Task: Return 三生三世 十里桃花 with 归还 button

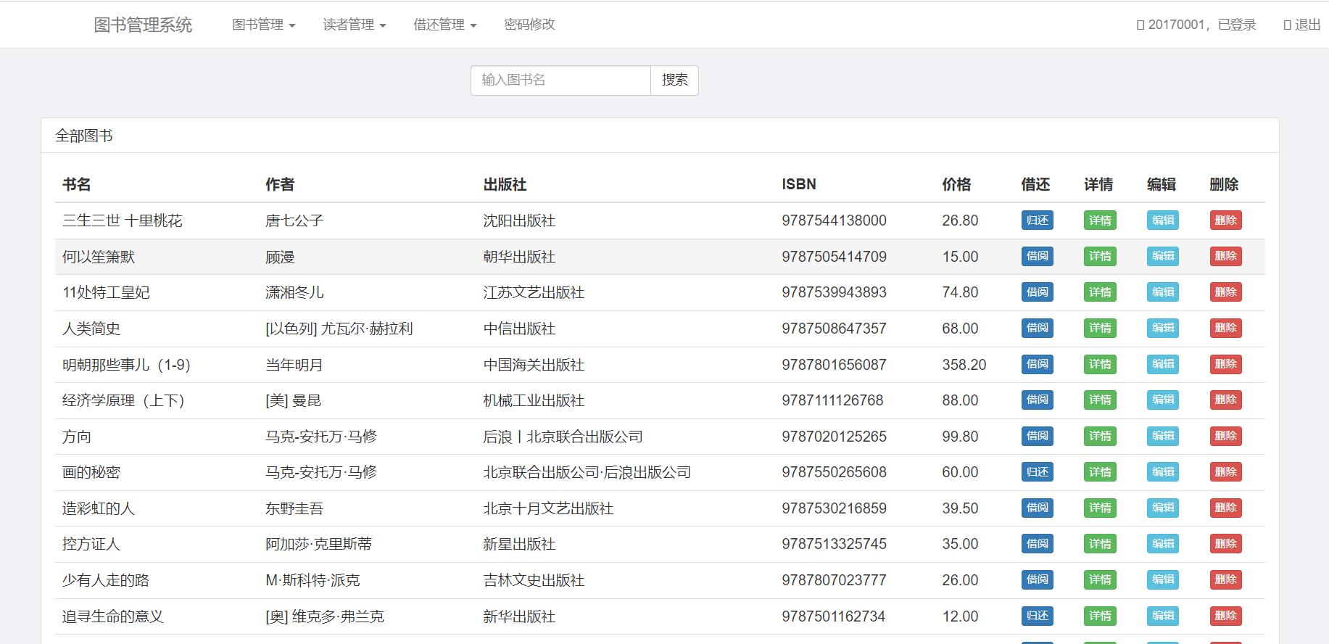Action: (x=1037, y=220)
